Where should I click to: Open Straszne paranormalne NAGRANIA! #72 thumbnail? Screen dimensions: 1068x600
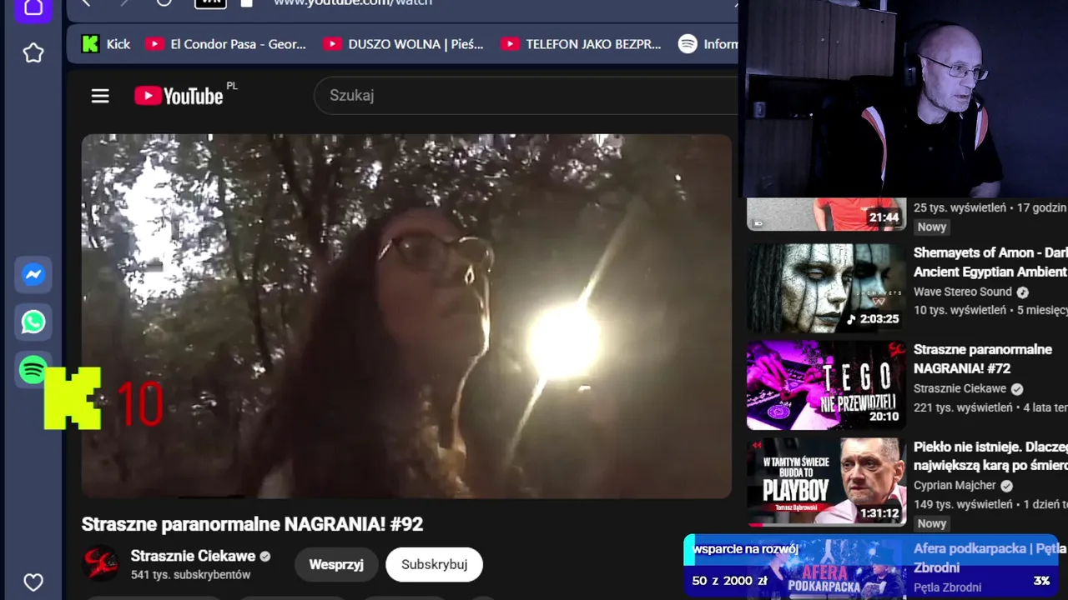826,385
